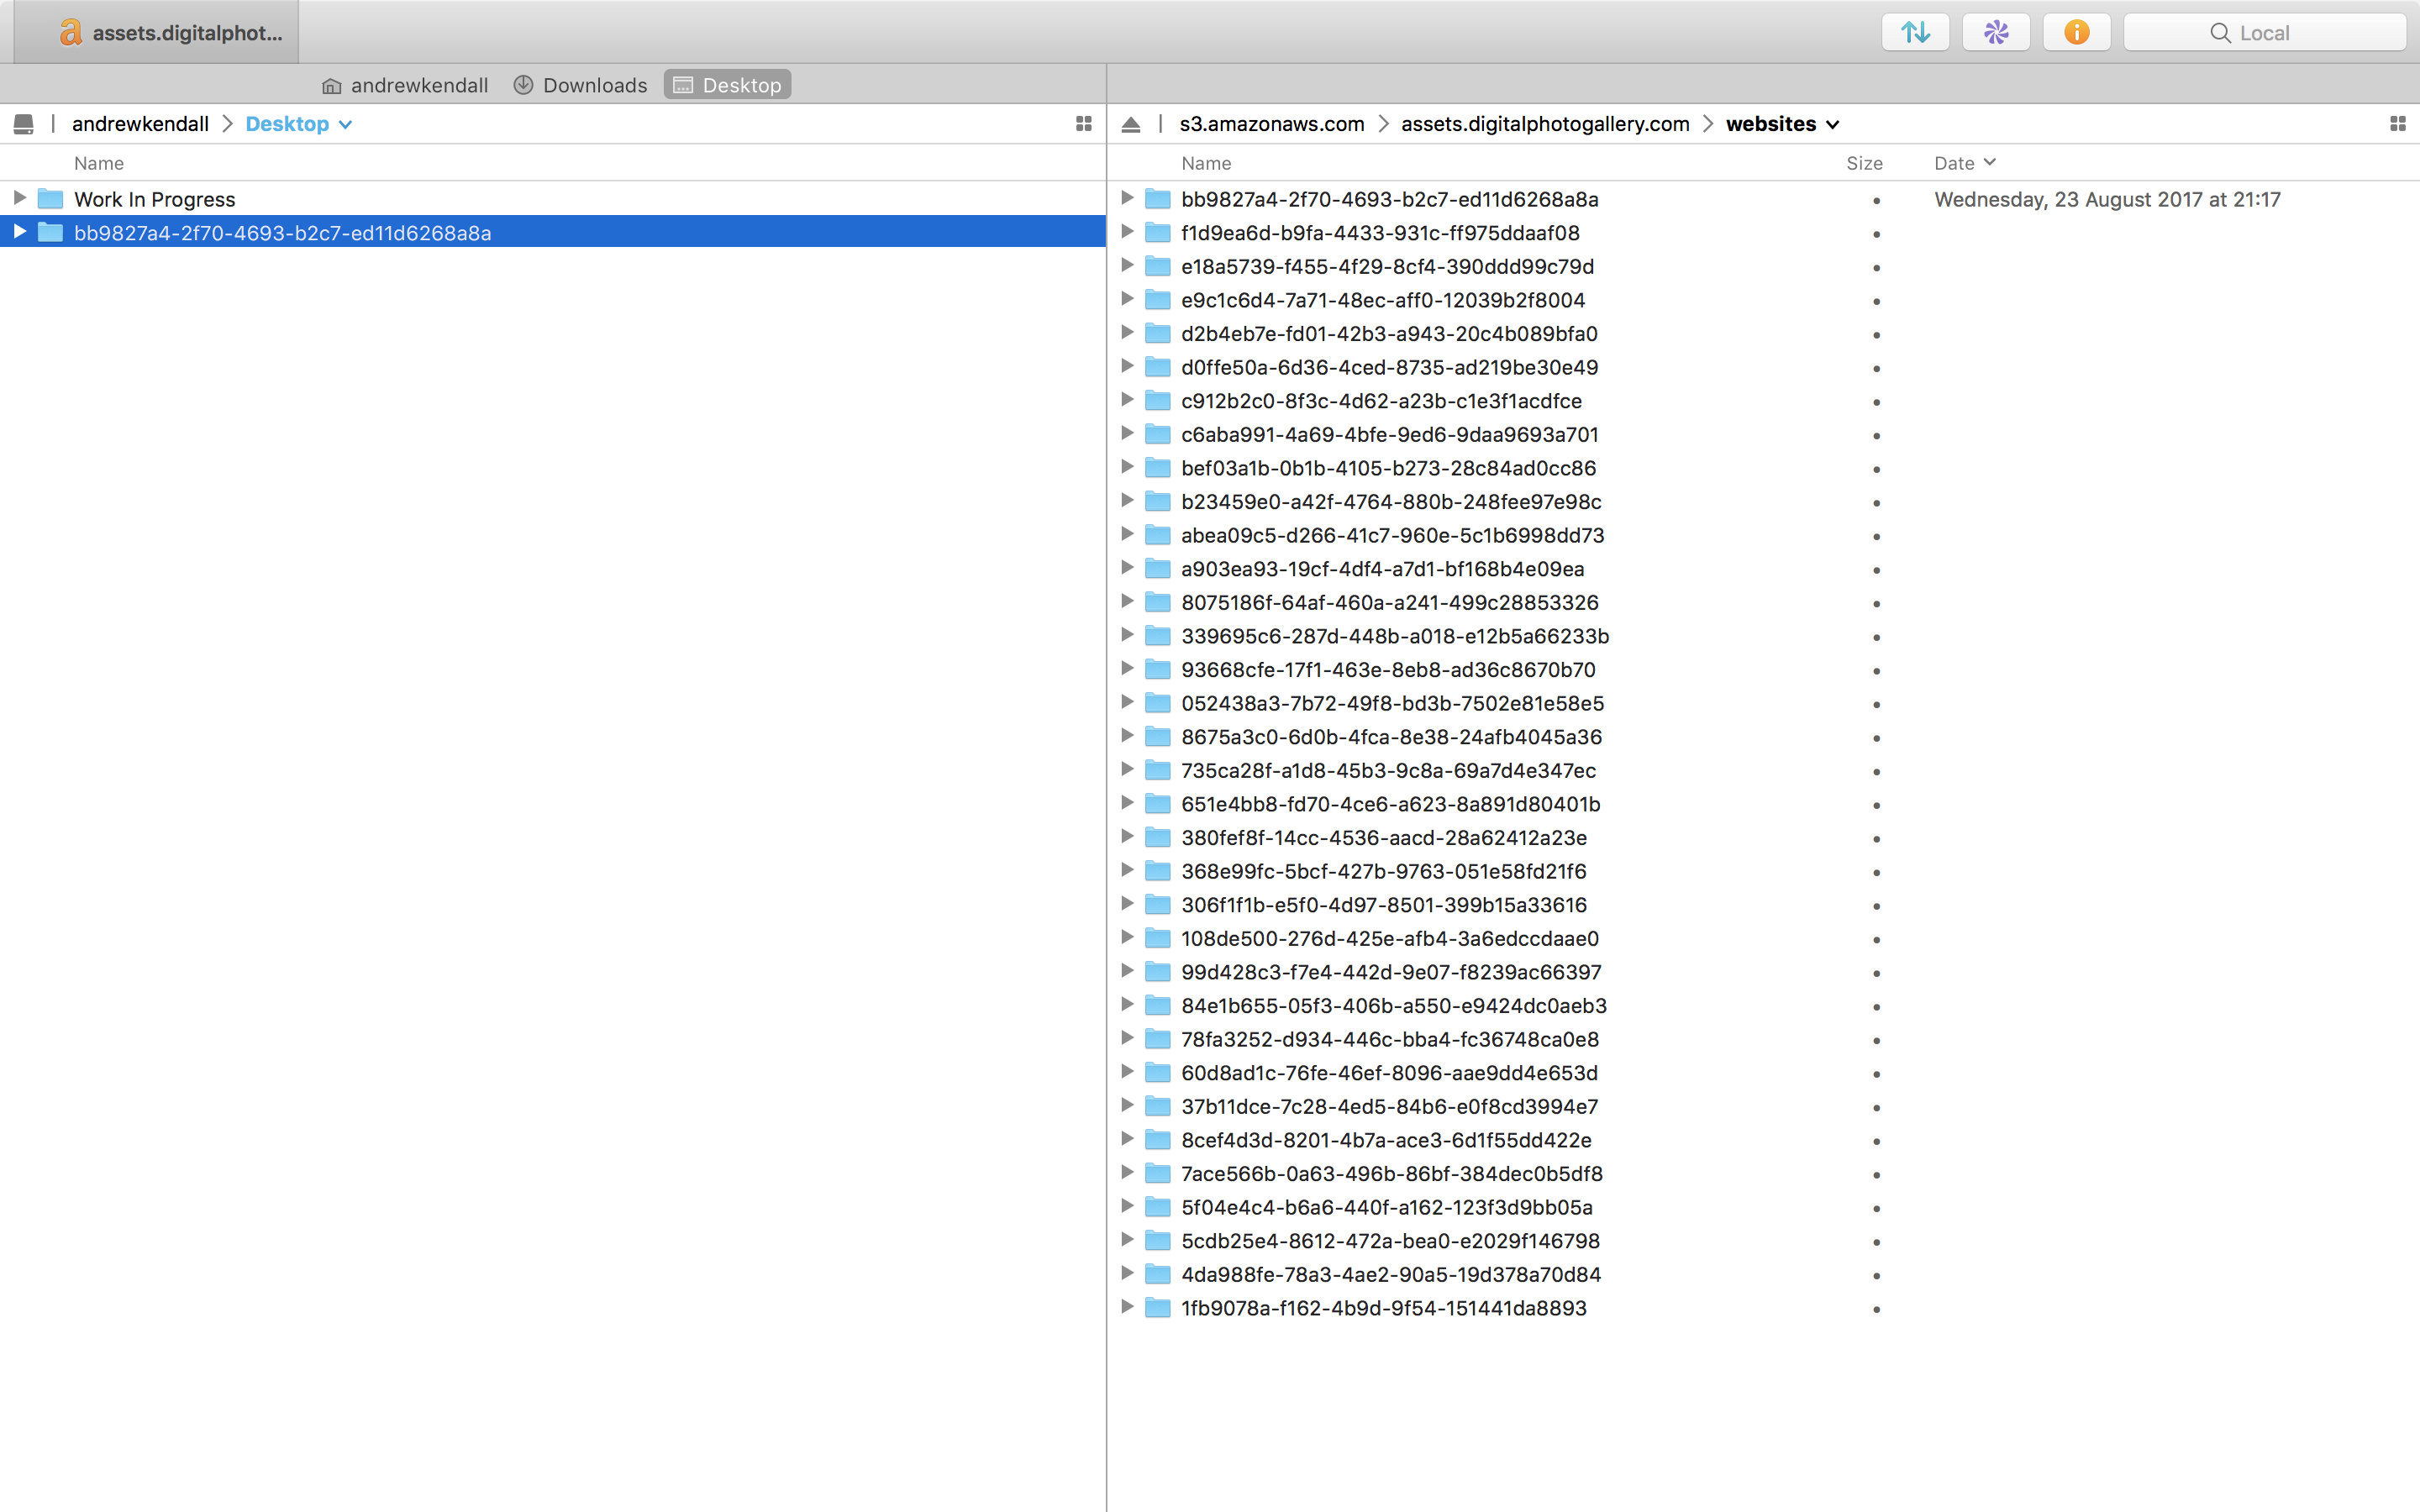Click the Local search field

click(2264, 32)
